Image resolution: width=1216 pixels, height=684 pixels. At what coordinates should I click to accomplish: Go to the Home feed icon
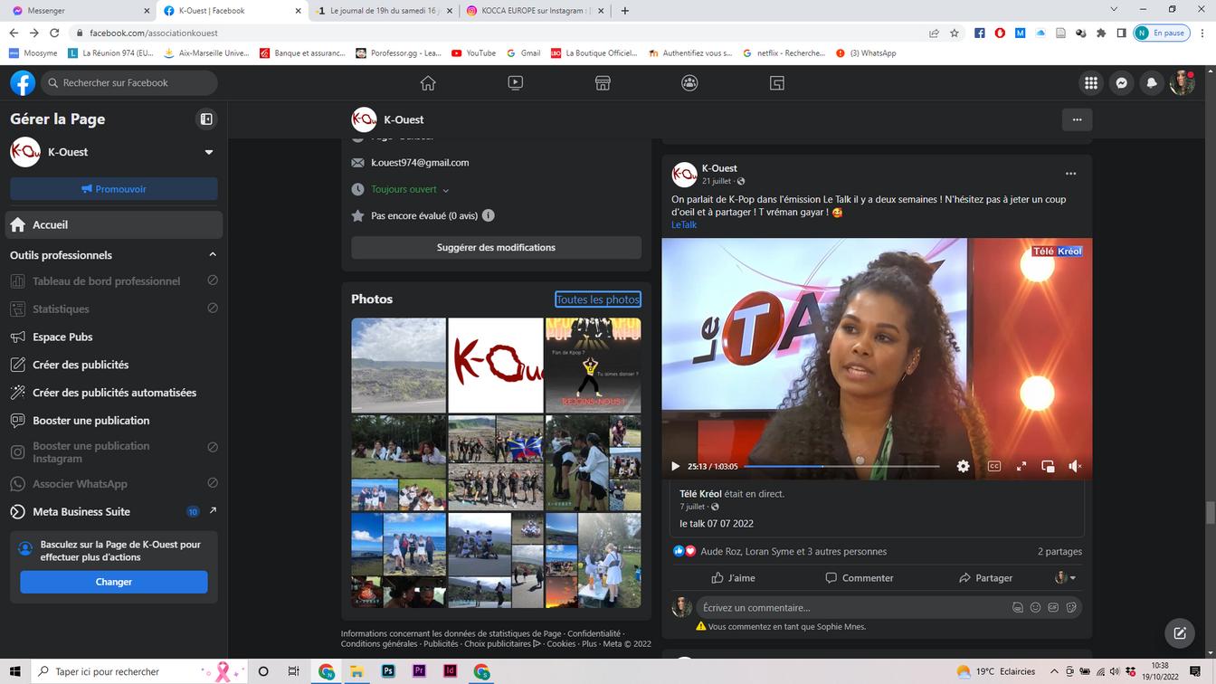tap(428, 83)
